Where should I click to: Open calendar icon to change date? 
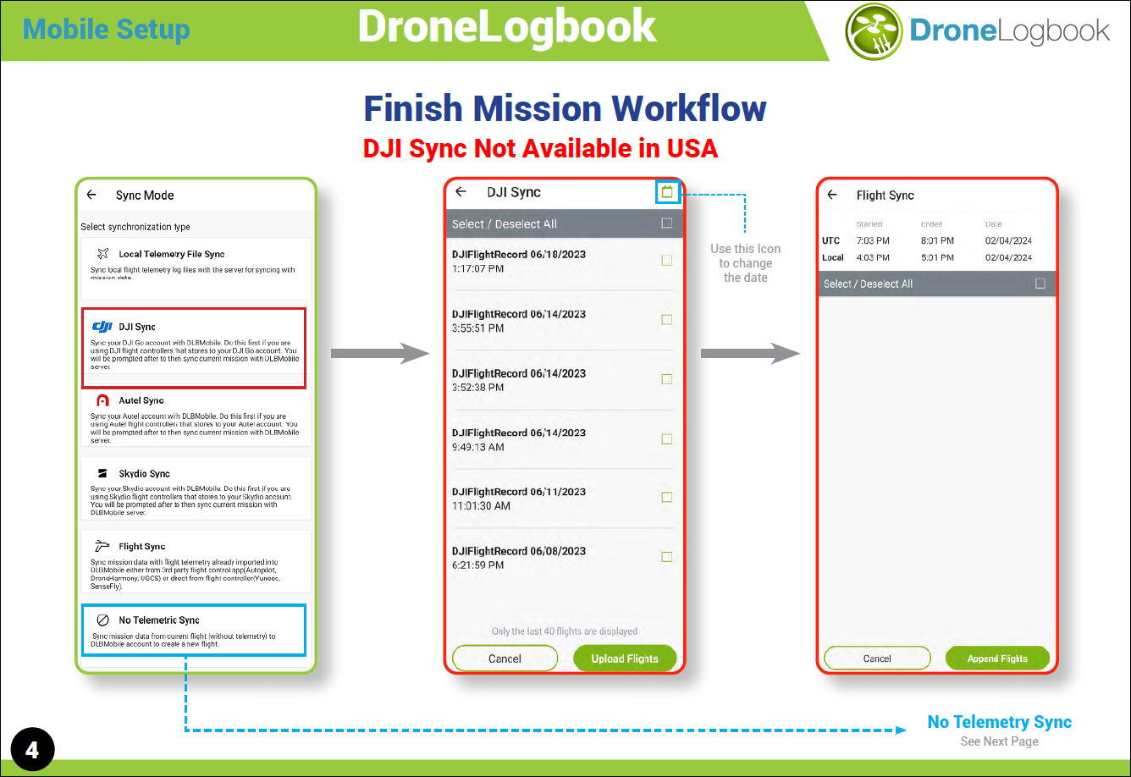pyautogui.click(x=667, y=192)
